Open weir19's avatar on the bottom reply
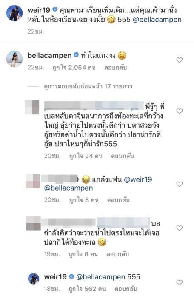The height and width of the screenshot is (296, 194). pos(34,279)
